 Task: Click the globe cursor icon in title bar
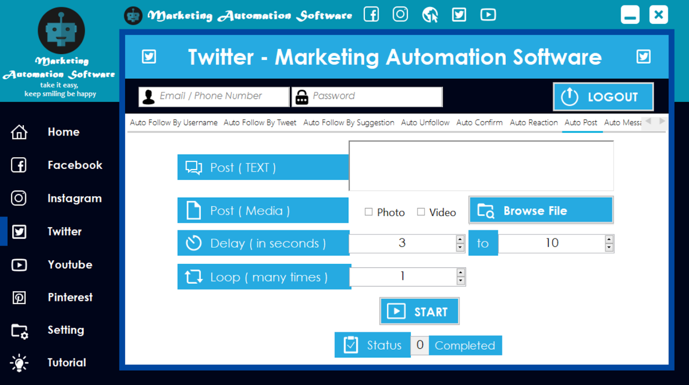coord(429,15)
